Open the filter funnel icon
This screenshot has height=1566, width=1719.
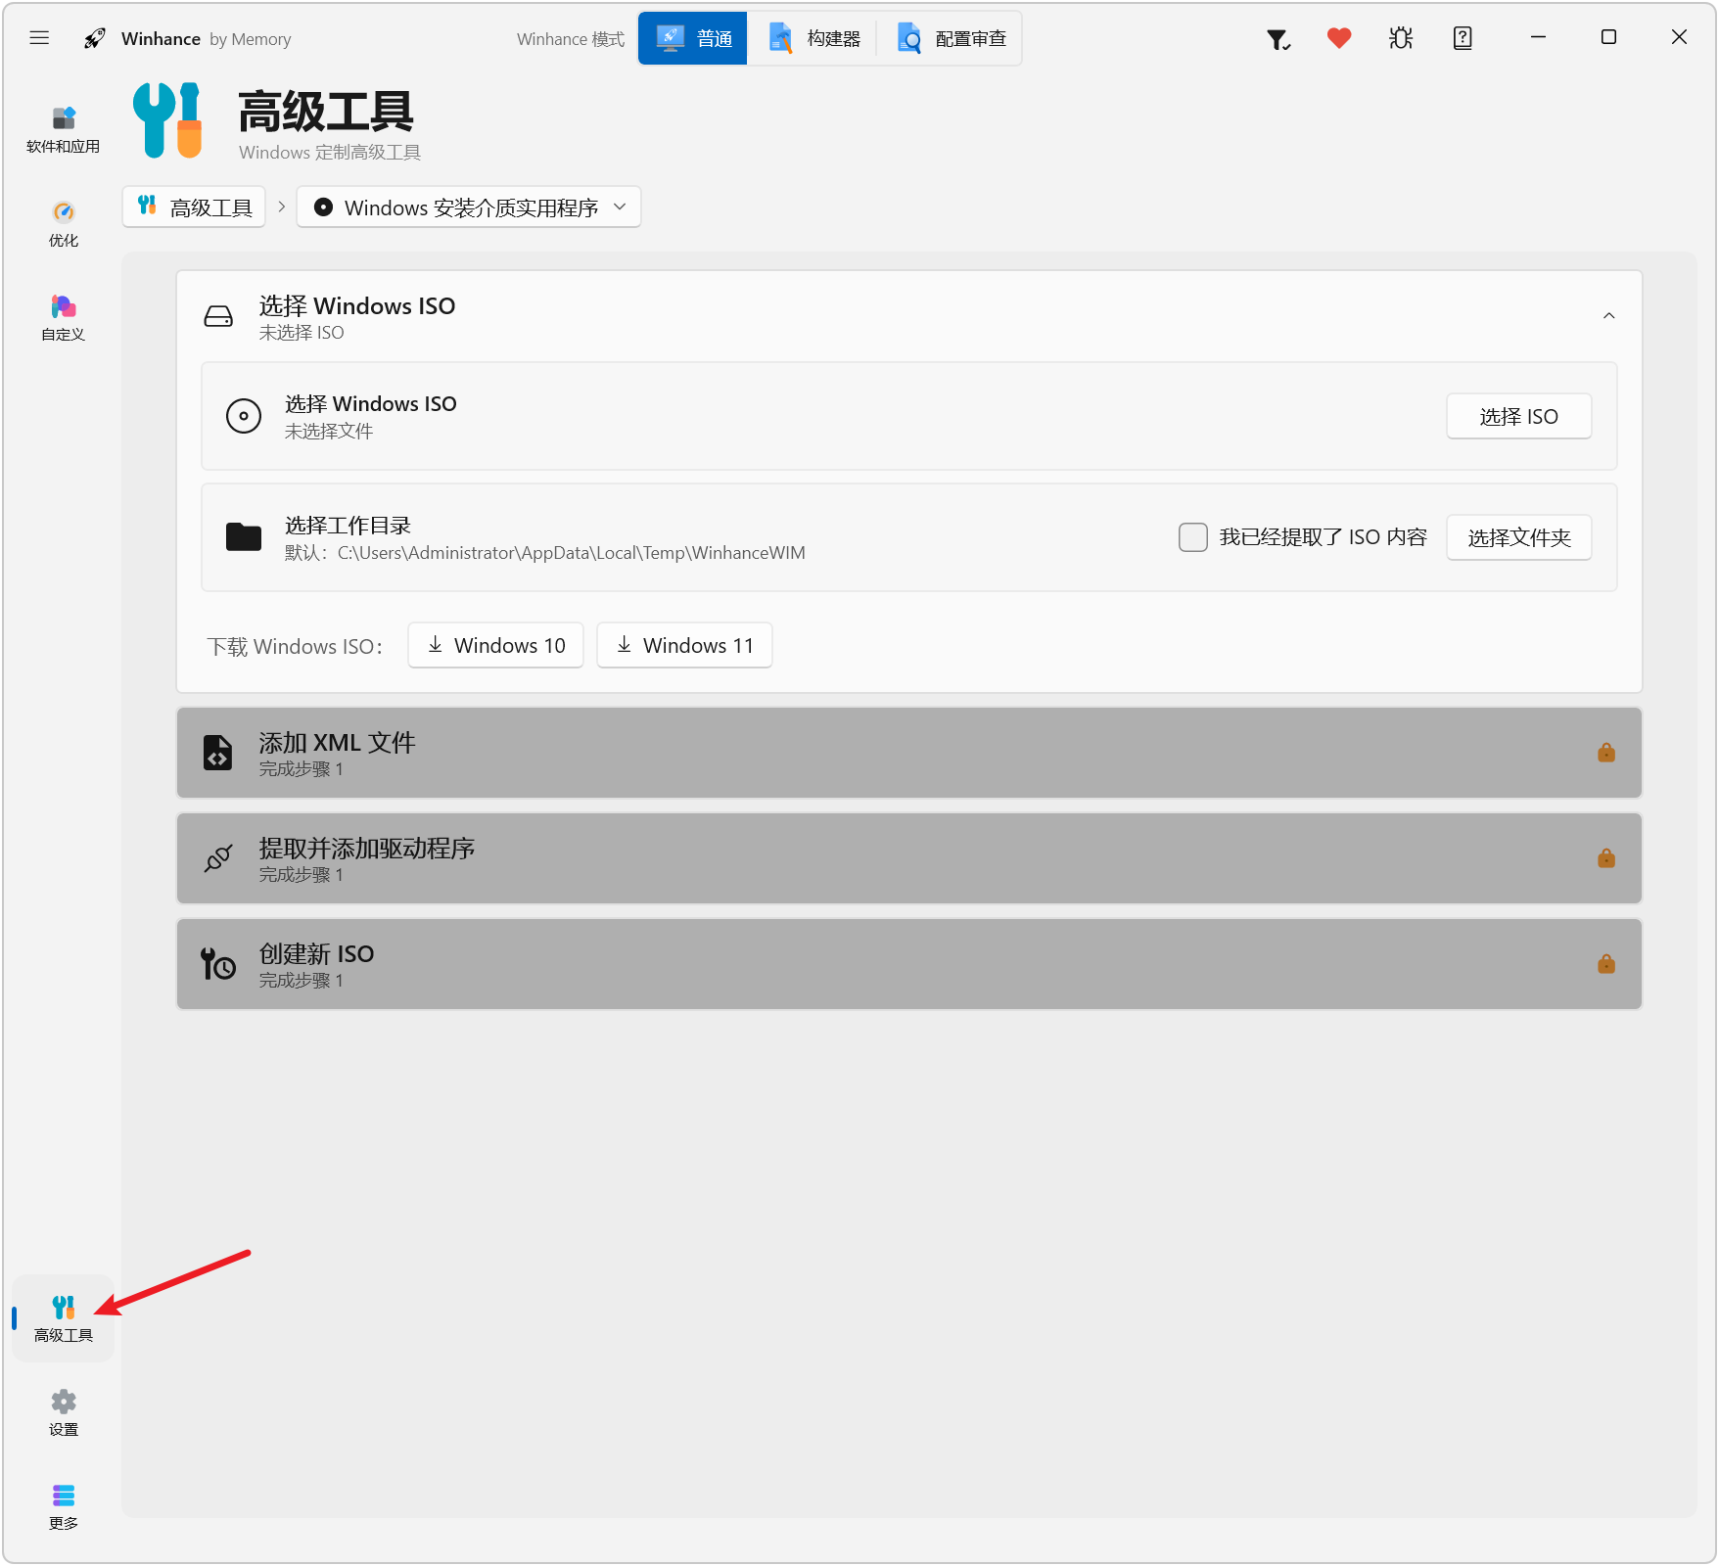coord(1278,38)
